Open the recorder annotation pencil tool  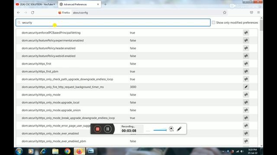pos(179,129)
